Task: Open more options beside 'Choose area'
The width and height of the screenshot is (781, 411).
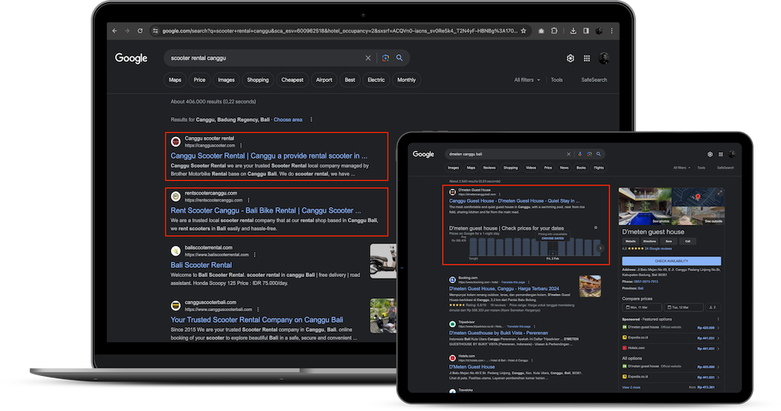Action: 311,119
